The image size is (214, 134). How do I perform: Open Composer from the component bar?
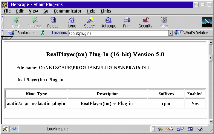tap(200, 129)
